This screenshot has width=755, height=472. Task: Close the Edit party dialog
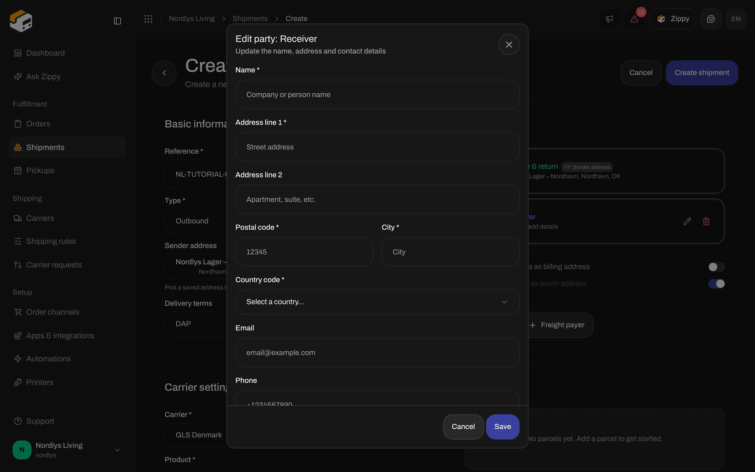coord(509,45)
